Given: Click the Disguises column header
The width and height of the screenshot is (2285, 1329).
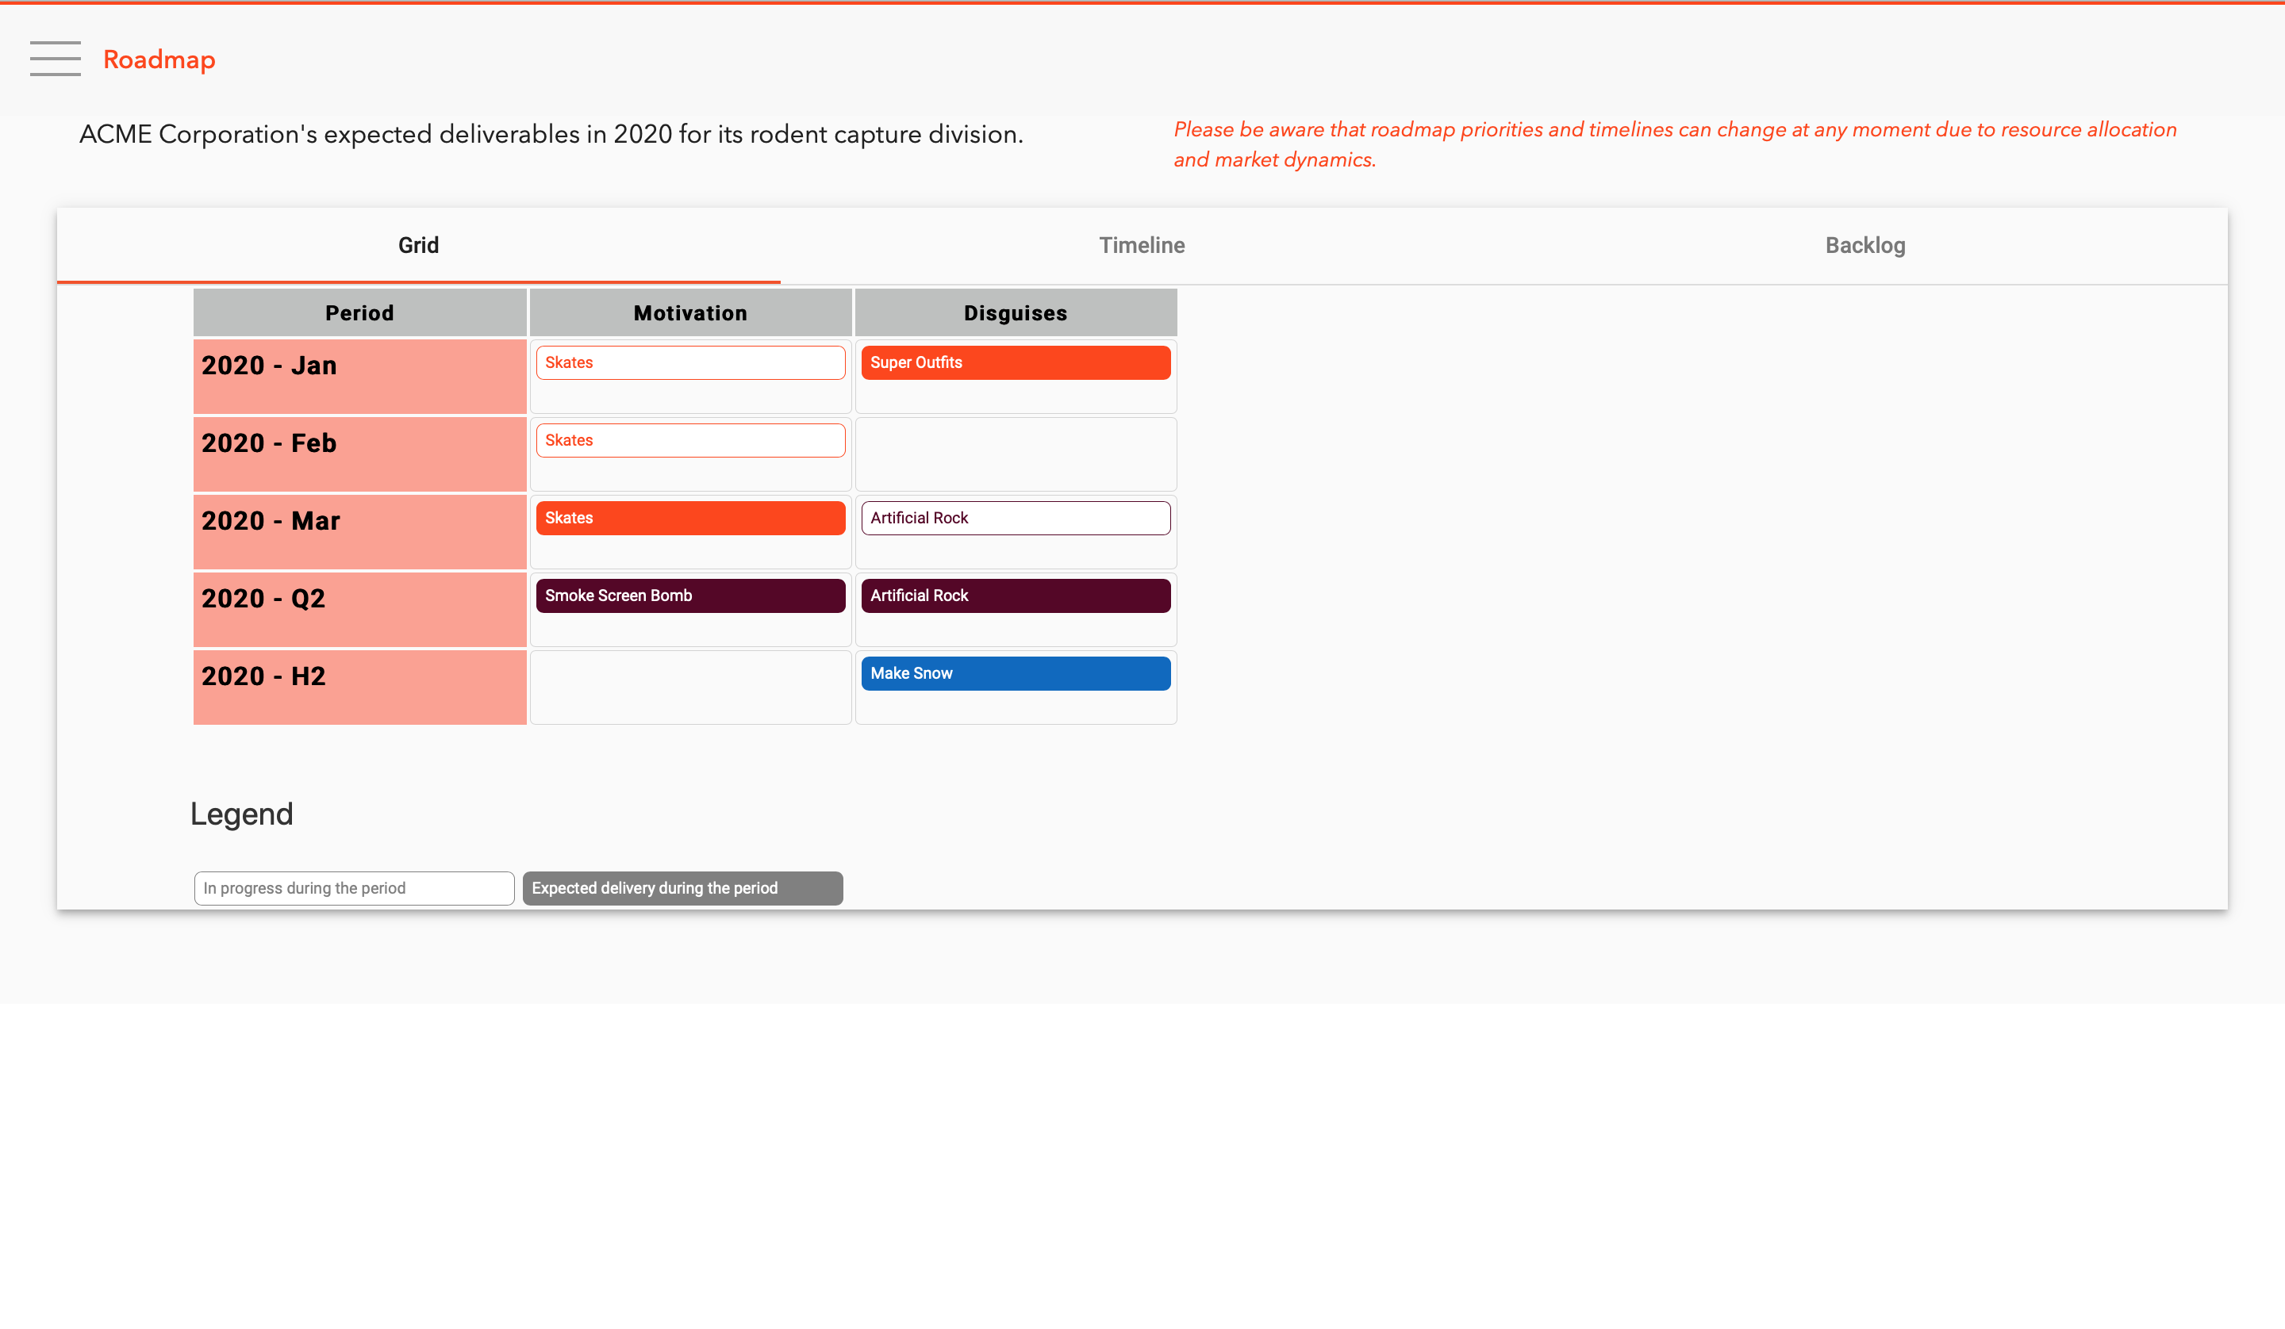Looking at the screenshot, I should (1016, 314).
